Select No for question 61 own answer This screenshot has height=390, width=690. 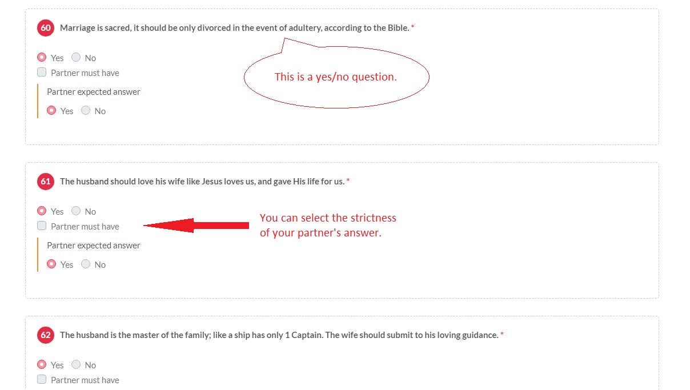(76, 211)
